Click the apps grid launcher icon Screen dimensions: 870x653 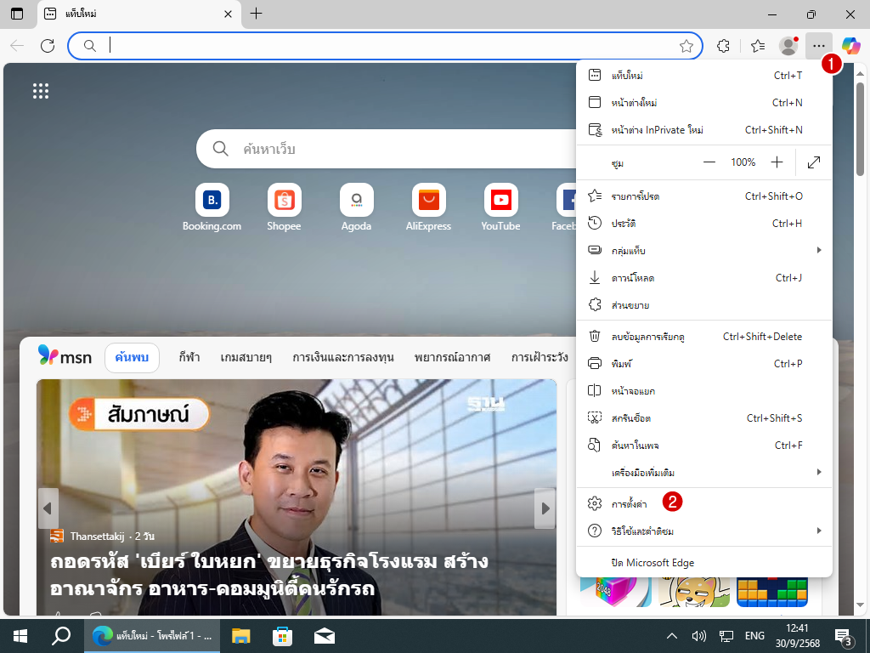[x=41, y=91]
